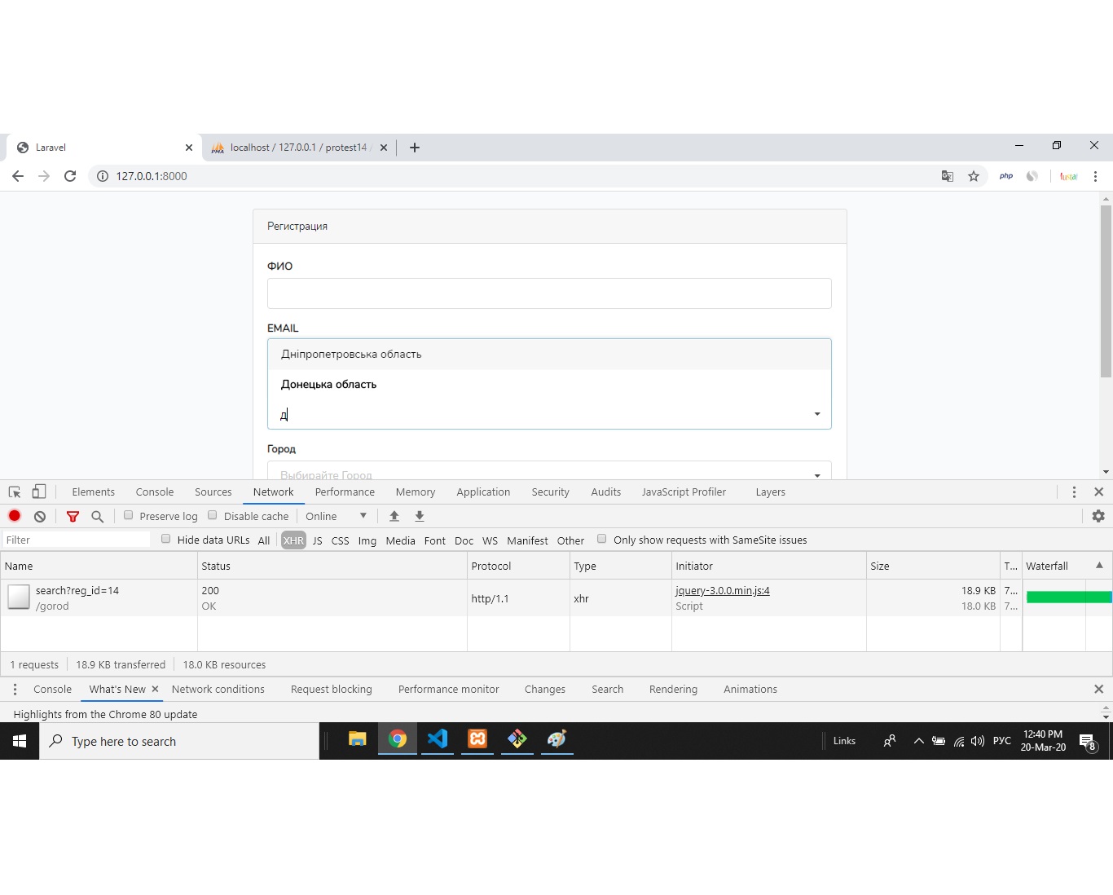Activate the DevTools inspect element picker
The image size is (1113, 895).
coord(15,492)
